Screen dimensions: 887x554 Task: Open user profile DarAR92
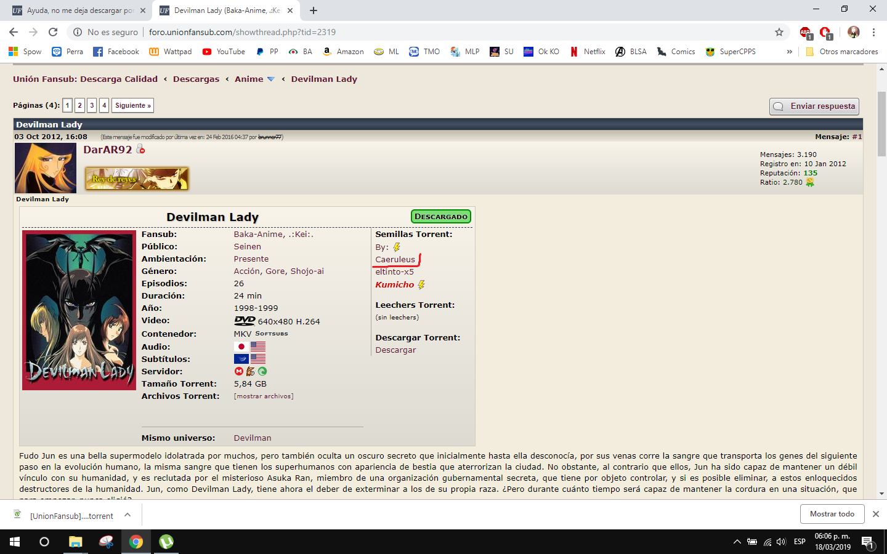(x=108, y=150)
